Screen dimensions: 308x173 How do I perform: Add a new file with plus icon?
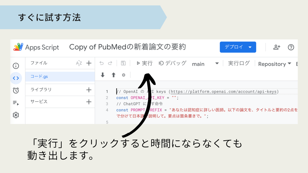[x=89, y=63]
